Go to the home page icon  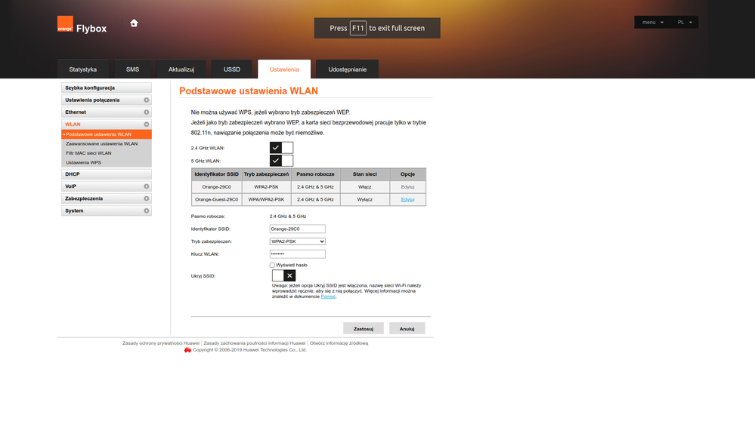pos(134,23)
